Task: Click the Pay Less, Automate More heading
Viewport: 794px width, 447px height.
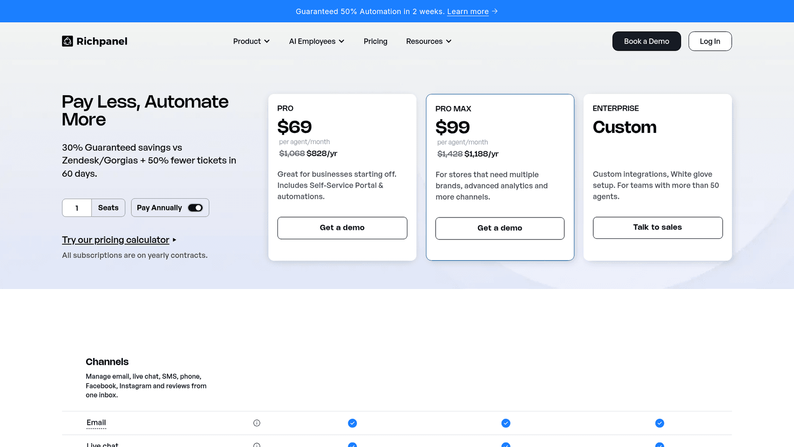Action: (x=145, y=110)
